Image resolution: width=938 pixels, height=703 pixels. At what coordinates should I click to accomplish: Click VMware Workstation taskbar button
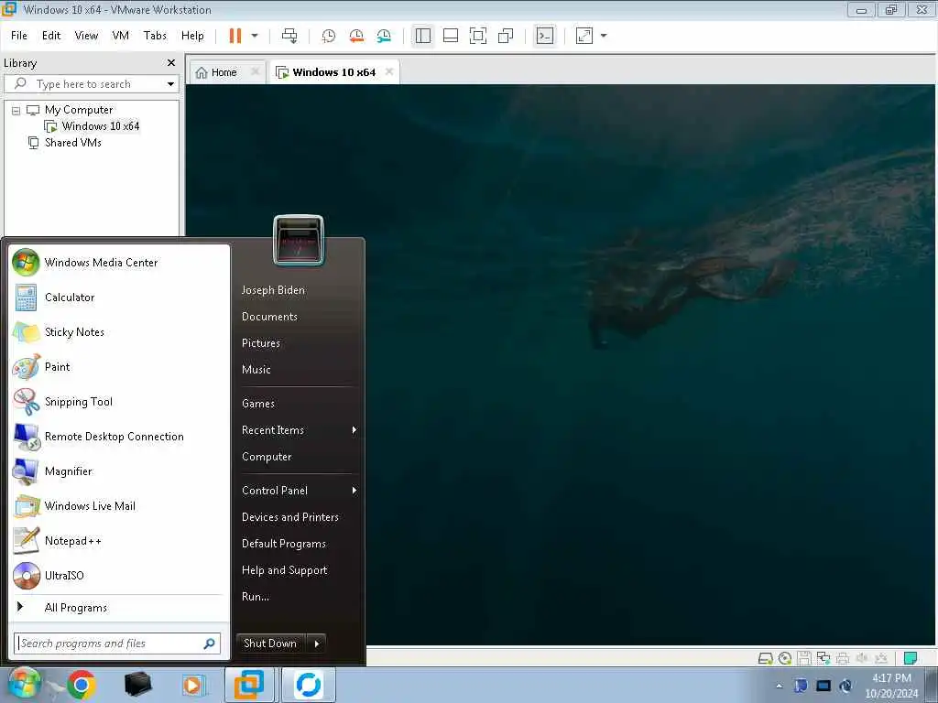[x=249, y=685]
